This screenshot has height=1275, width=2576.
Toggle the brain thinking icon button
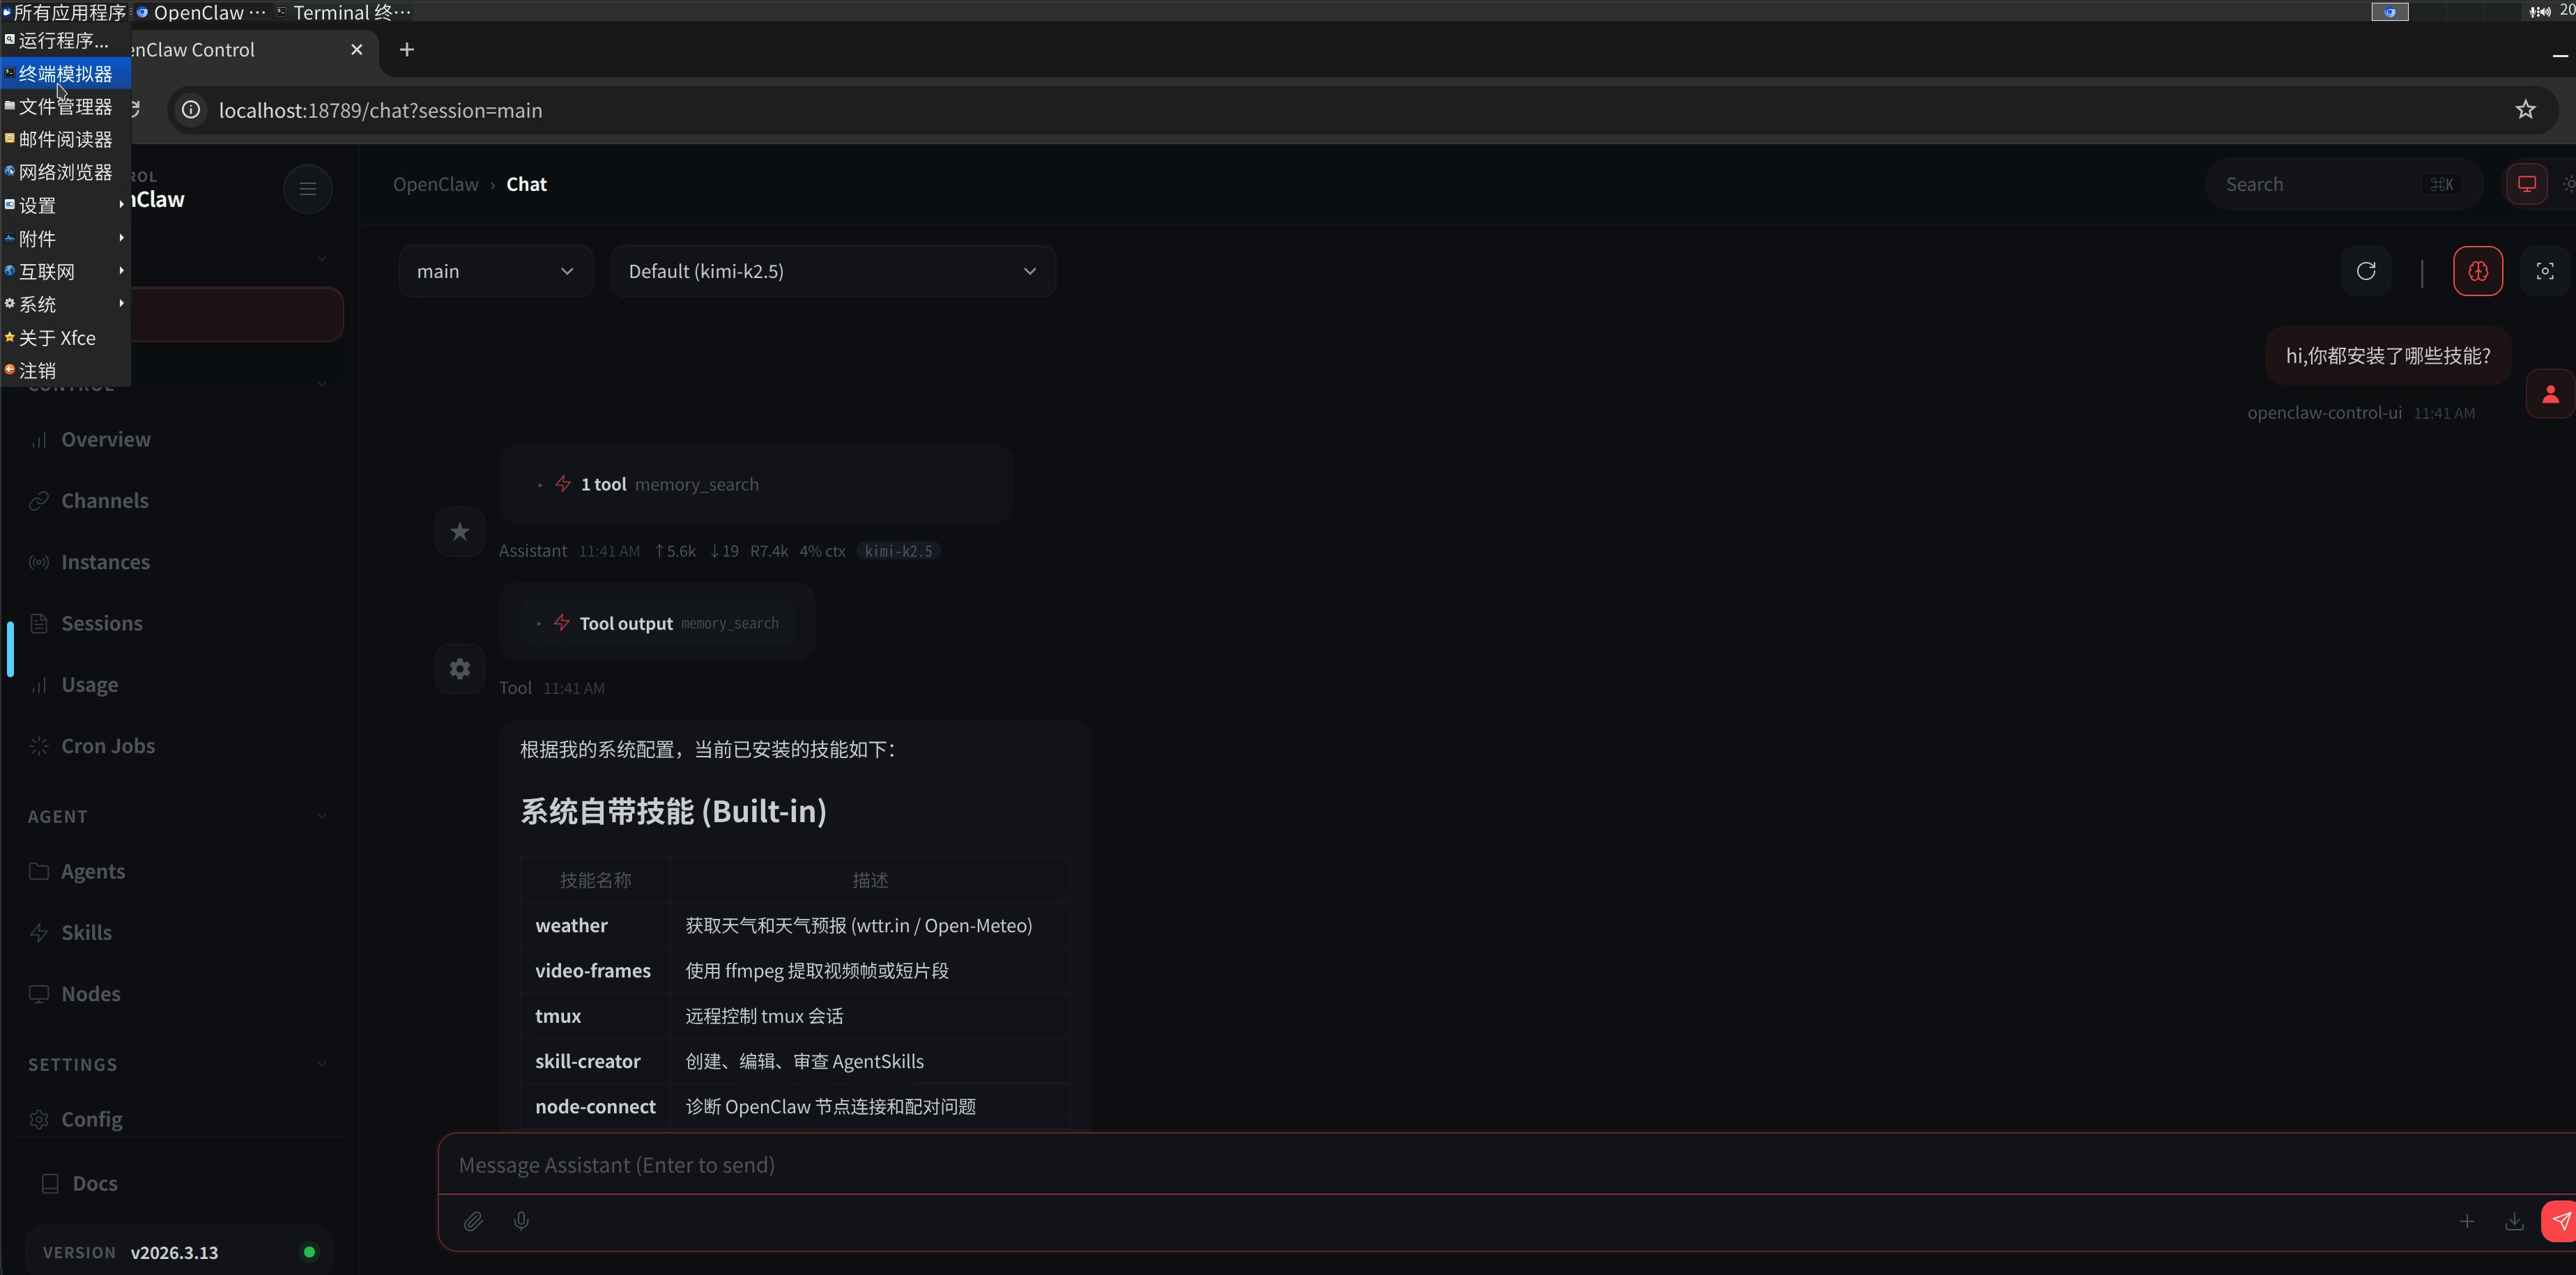point(2477,271)
